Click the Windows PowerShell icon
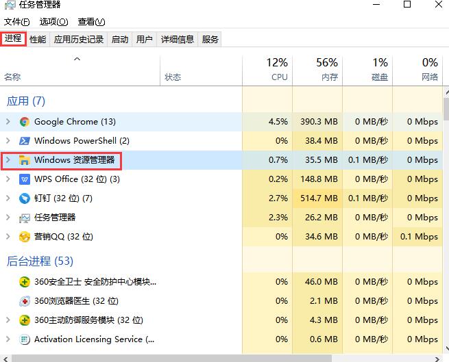This screenshot has width=449, height=362. (x=25, y=141)
